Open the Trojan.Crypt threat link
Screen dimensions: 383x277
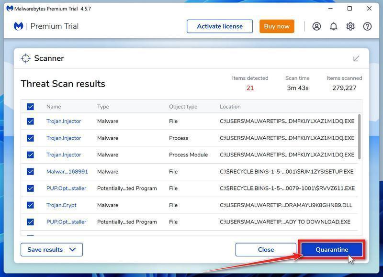click(x=61, y=205)
